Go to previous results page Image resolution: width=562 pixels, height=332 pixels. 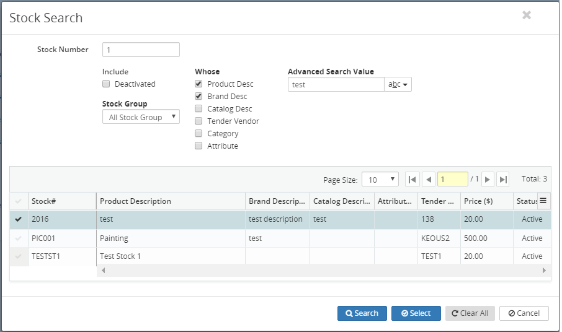tap(428, 180)
